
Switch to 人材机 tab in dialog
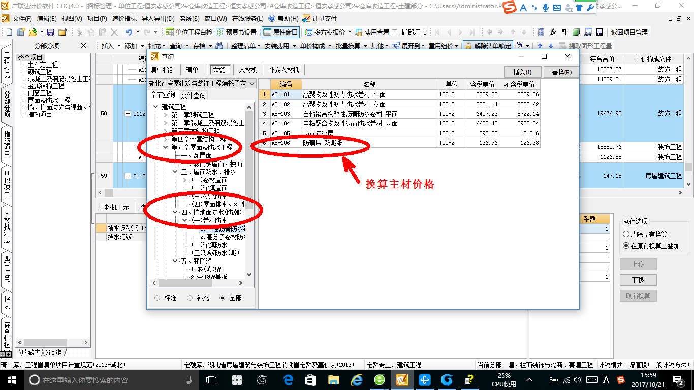pyautogui.click(x=248, y=70)
